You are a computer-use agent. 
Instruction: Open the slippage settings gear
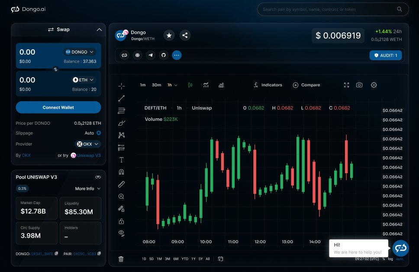pyautogui.click(x=99, y=133)
